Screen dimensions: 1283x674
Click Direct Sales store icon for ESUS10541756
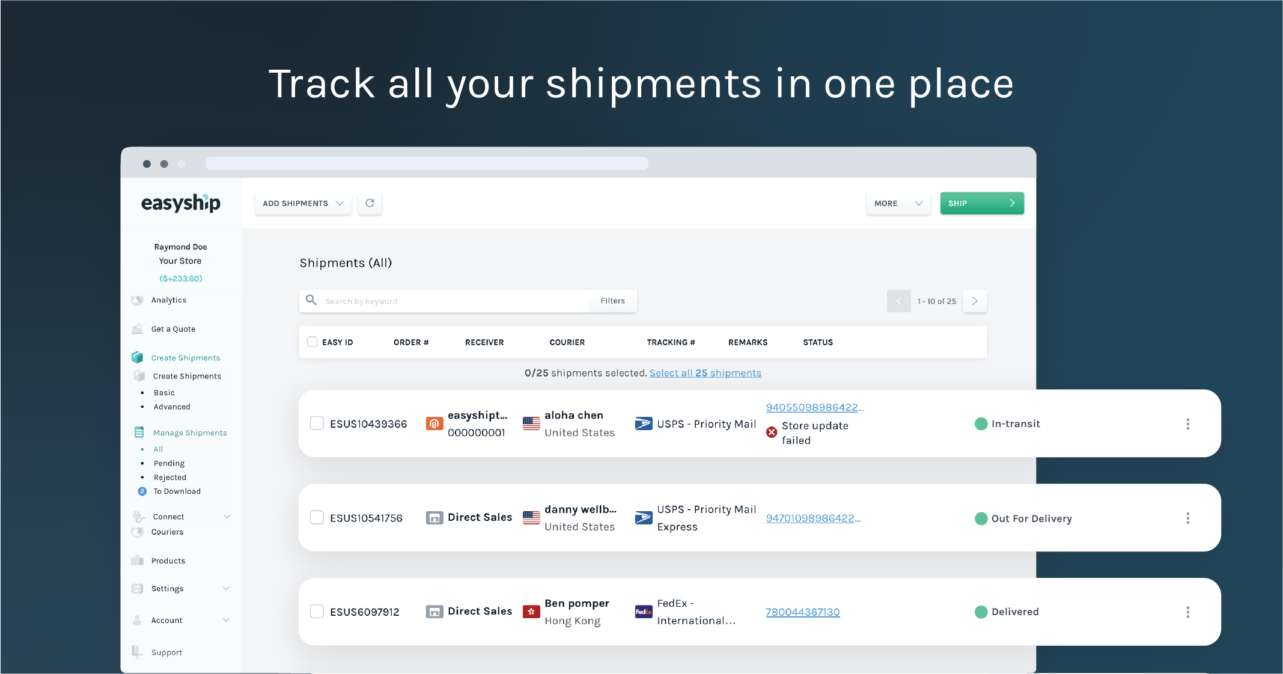[434, 517]
